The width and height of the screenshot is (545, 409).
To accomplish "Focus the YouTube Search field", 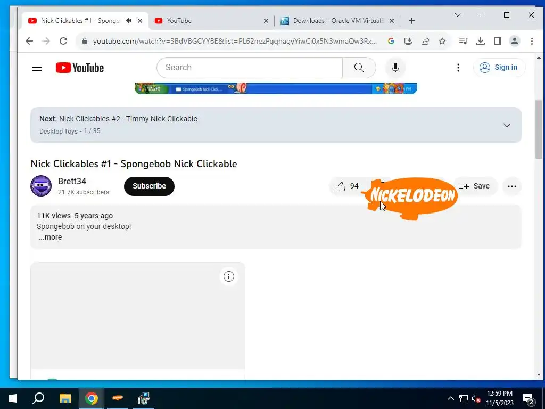I will [250, 68].
